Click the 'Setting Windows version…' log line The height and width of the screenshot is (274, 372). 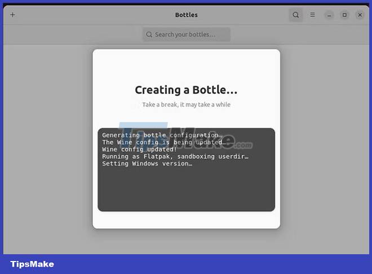pyautogui.click(x=147, y=164)
